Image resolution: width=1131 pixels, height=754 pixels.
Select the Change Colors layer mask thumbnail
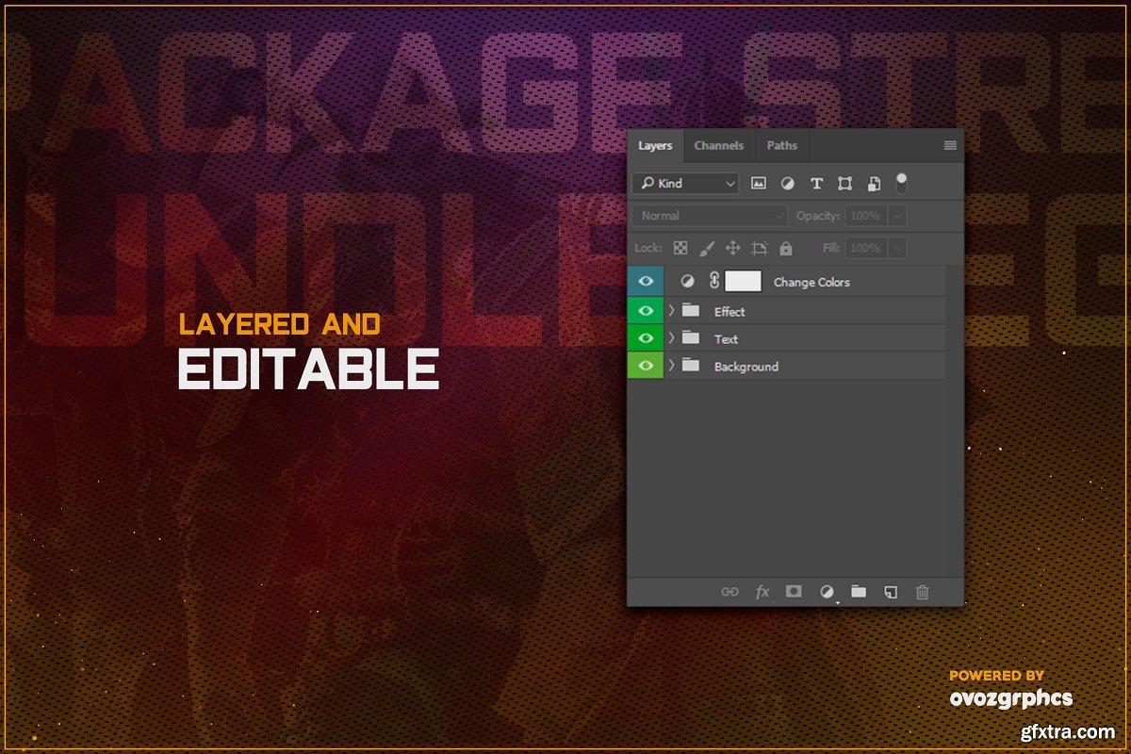[x=743, y=281]
